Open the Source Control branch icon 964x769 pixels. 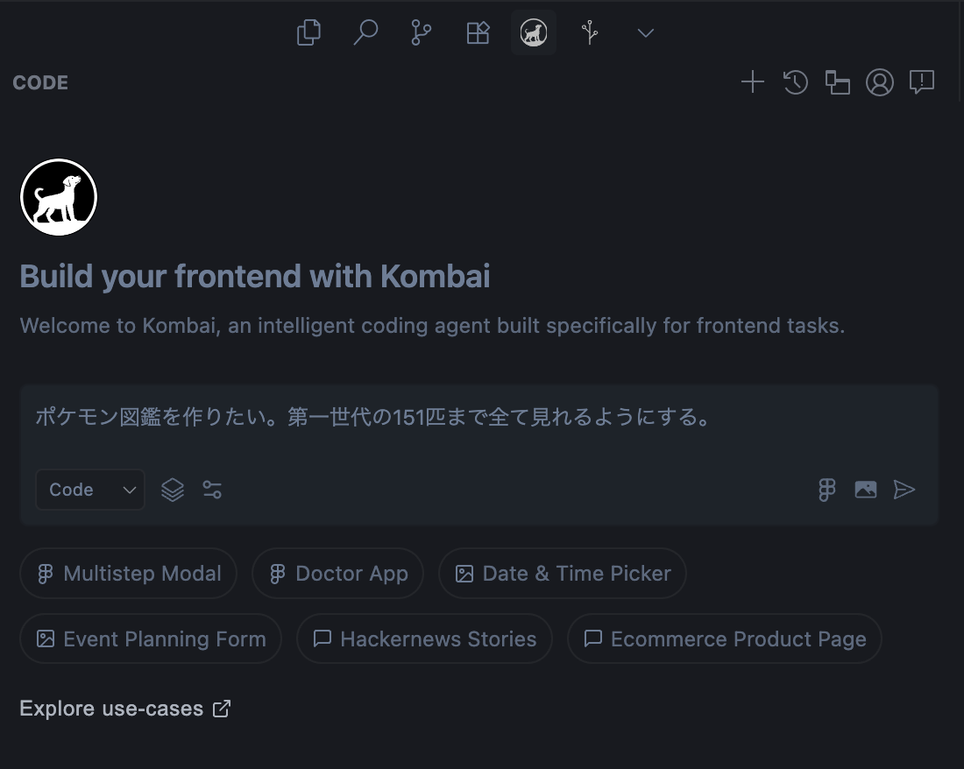point(422,33)
